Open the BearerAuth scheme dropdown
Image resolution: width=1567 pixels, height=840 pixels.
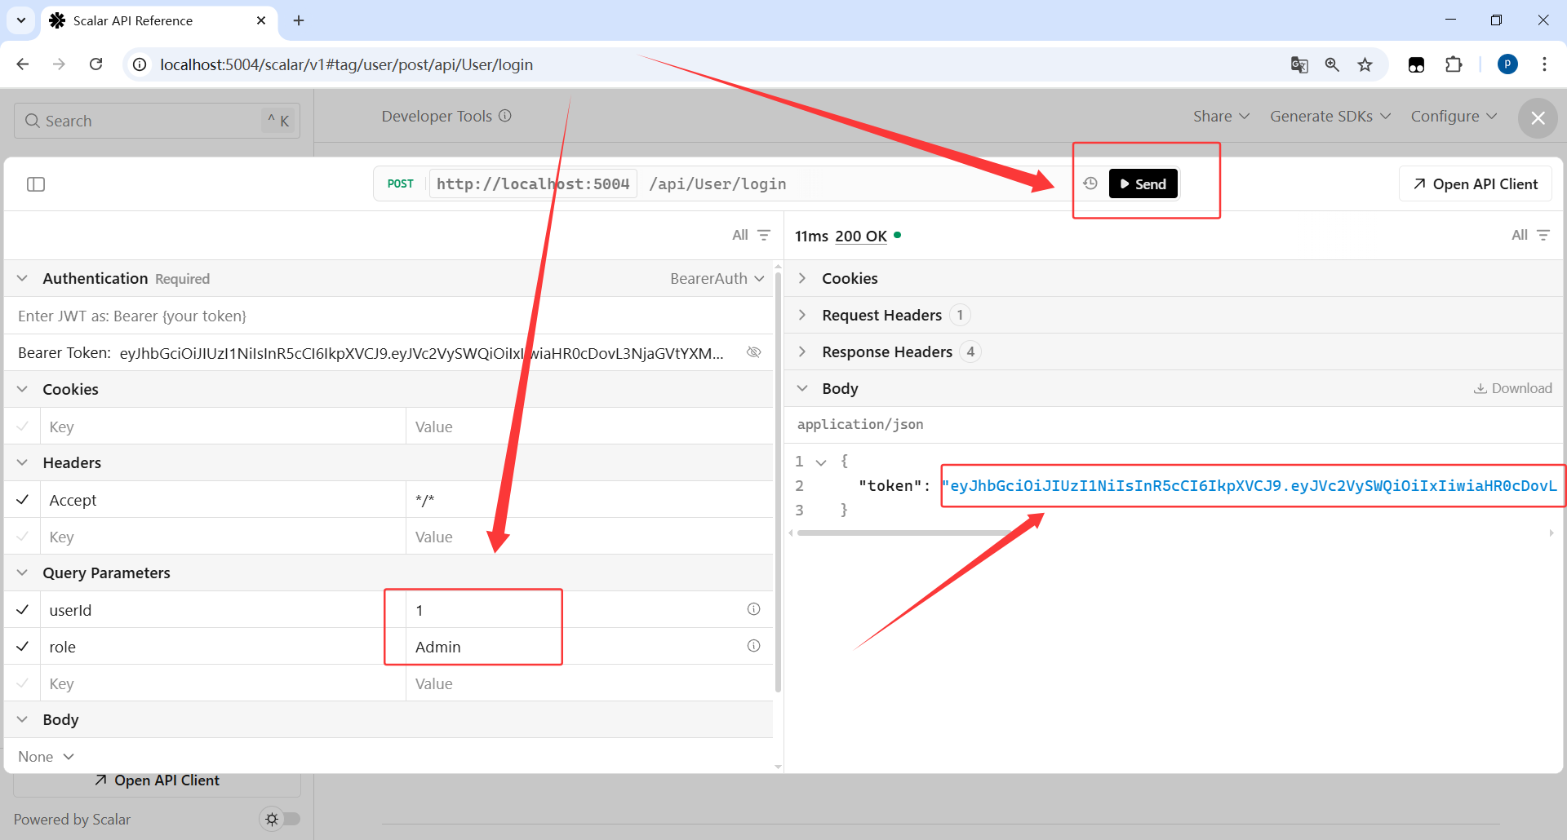(x=717, y=278)
